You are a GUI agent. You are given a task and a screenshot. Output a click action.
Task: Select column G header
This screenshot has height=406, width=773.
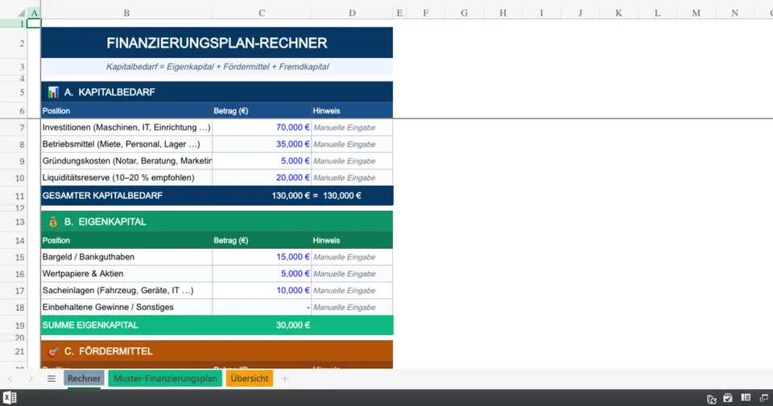[x=464, y=14]
